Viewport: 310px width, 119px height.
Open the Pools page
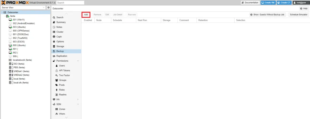point(66,85)
